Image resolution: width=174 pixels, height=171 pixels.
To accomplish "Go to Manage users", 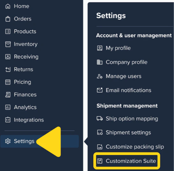I will coord(124,76).
